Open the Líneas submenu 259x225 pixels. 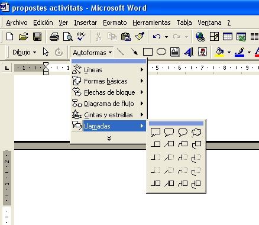pyautogui.click(x=109, y=70)
